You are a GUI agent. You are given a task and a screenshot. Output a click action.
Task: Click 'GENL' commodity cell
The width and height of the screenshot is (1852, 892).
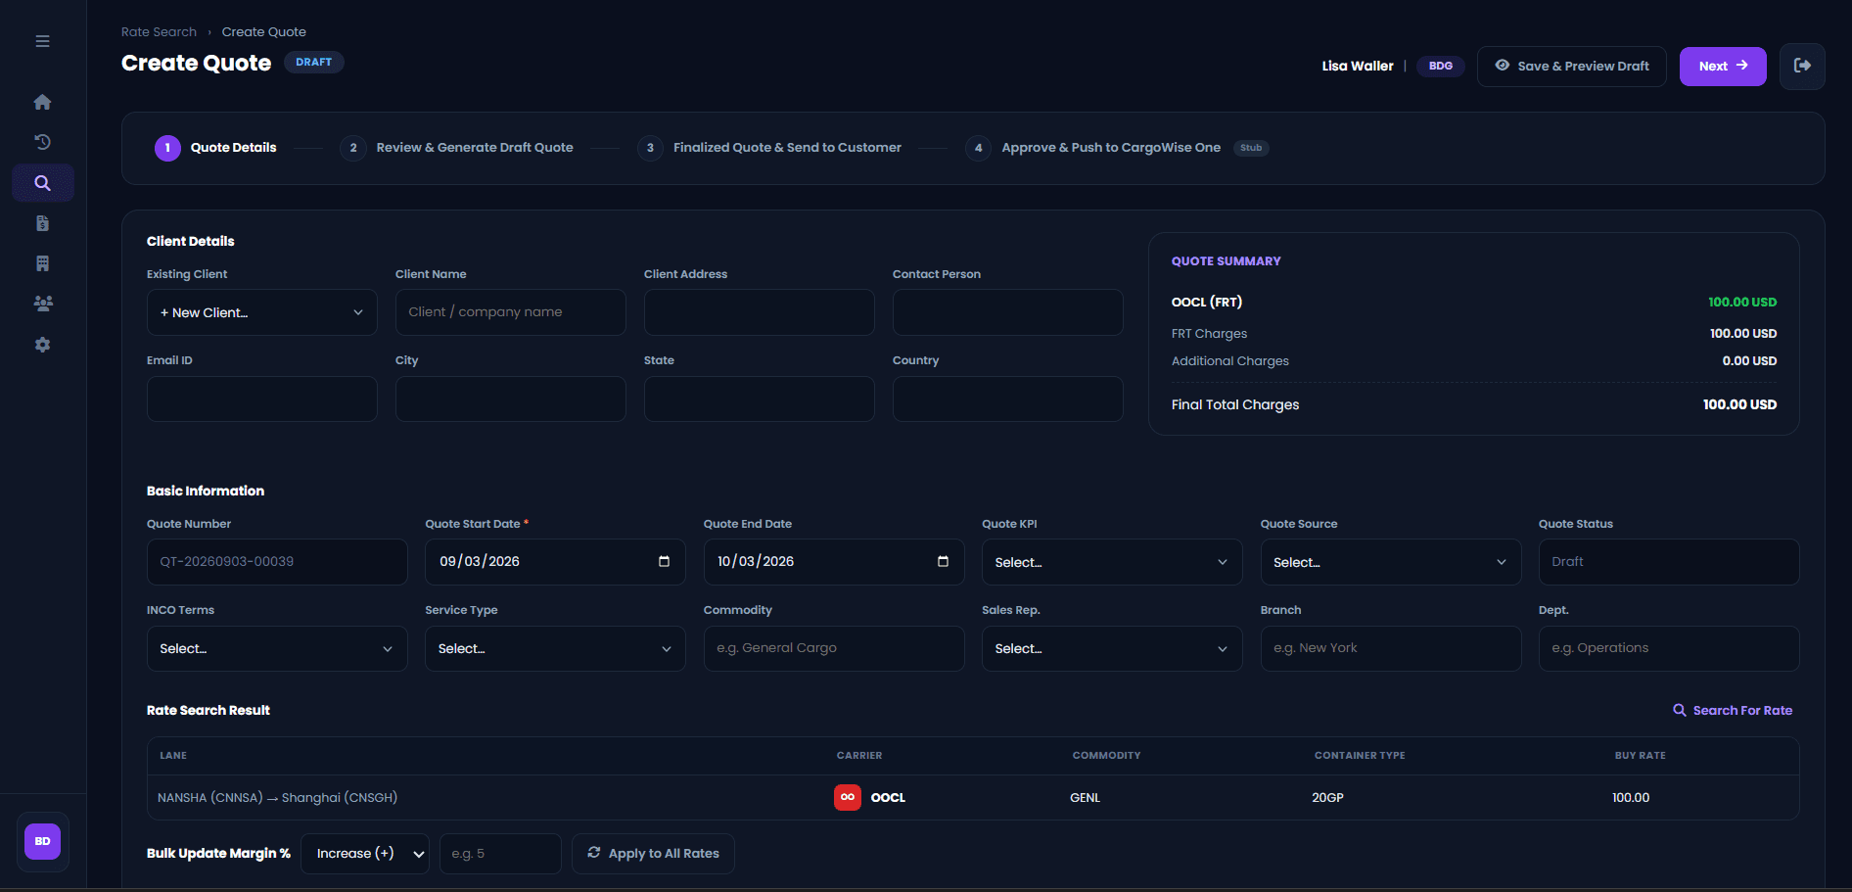(1085, 798)
